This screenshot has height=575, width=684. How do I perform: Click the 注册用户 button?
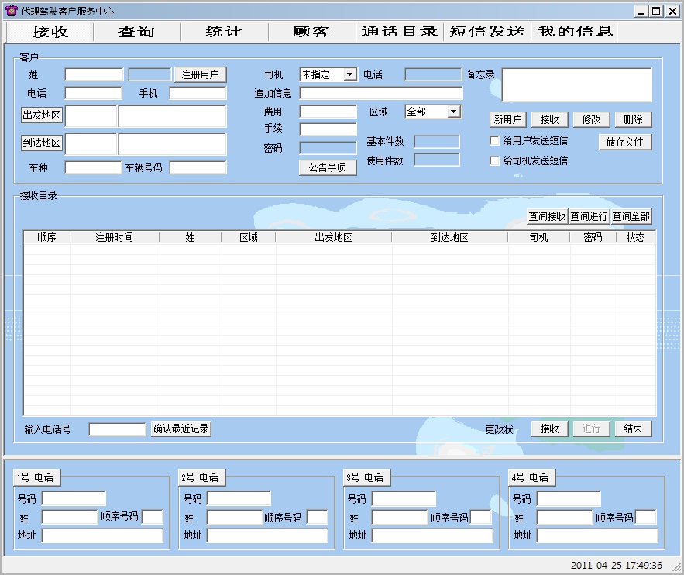pyautogui.click(x=200, y=74)
